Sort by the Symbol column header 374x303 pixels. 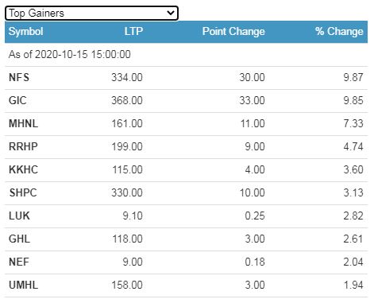25,32
